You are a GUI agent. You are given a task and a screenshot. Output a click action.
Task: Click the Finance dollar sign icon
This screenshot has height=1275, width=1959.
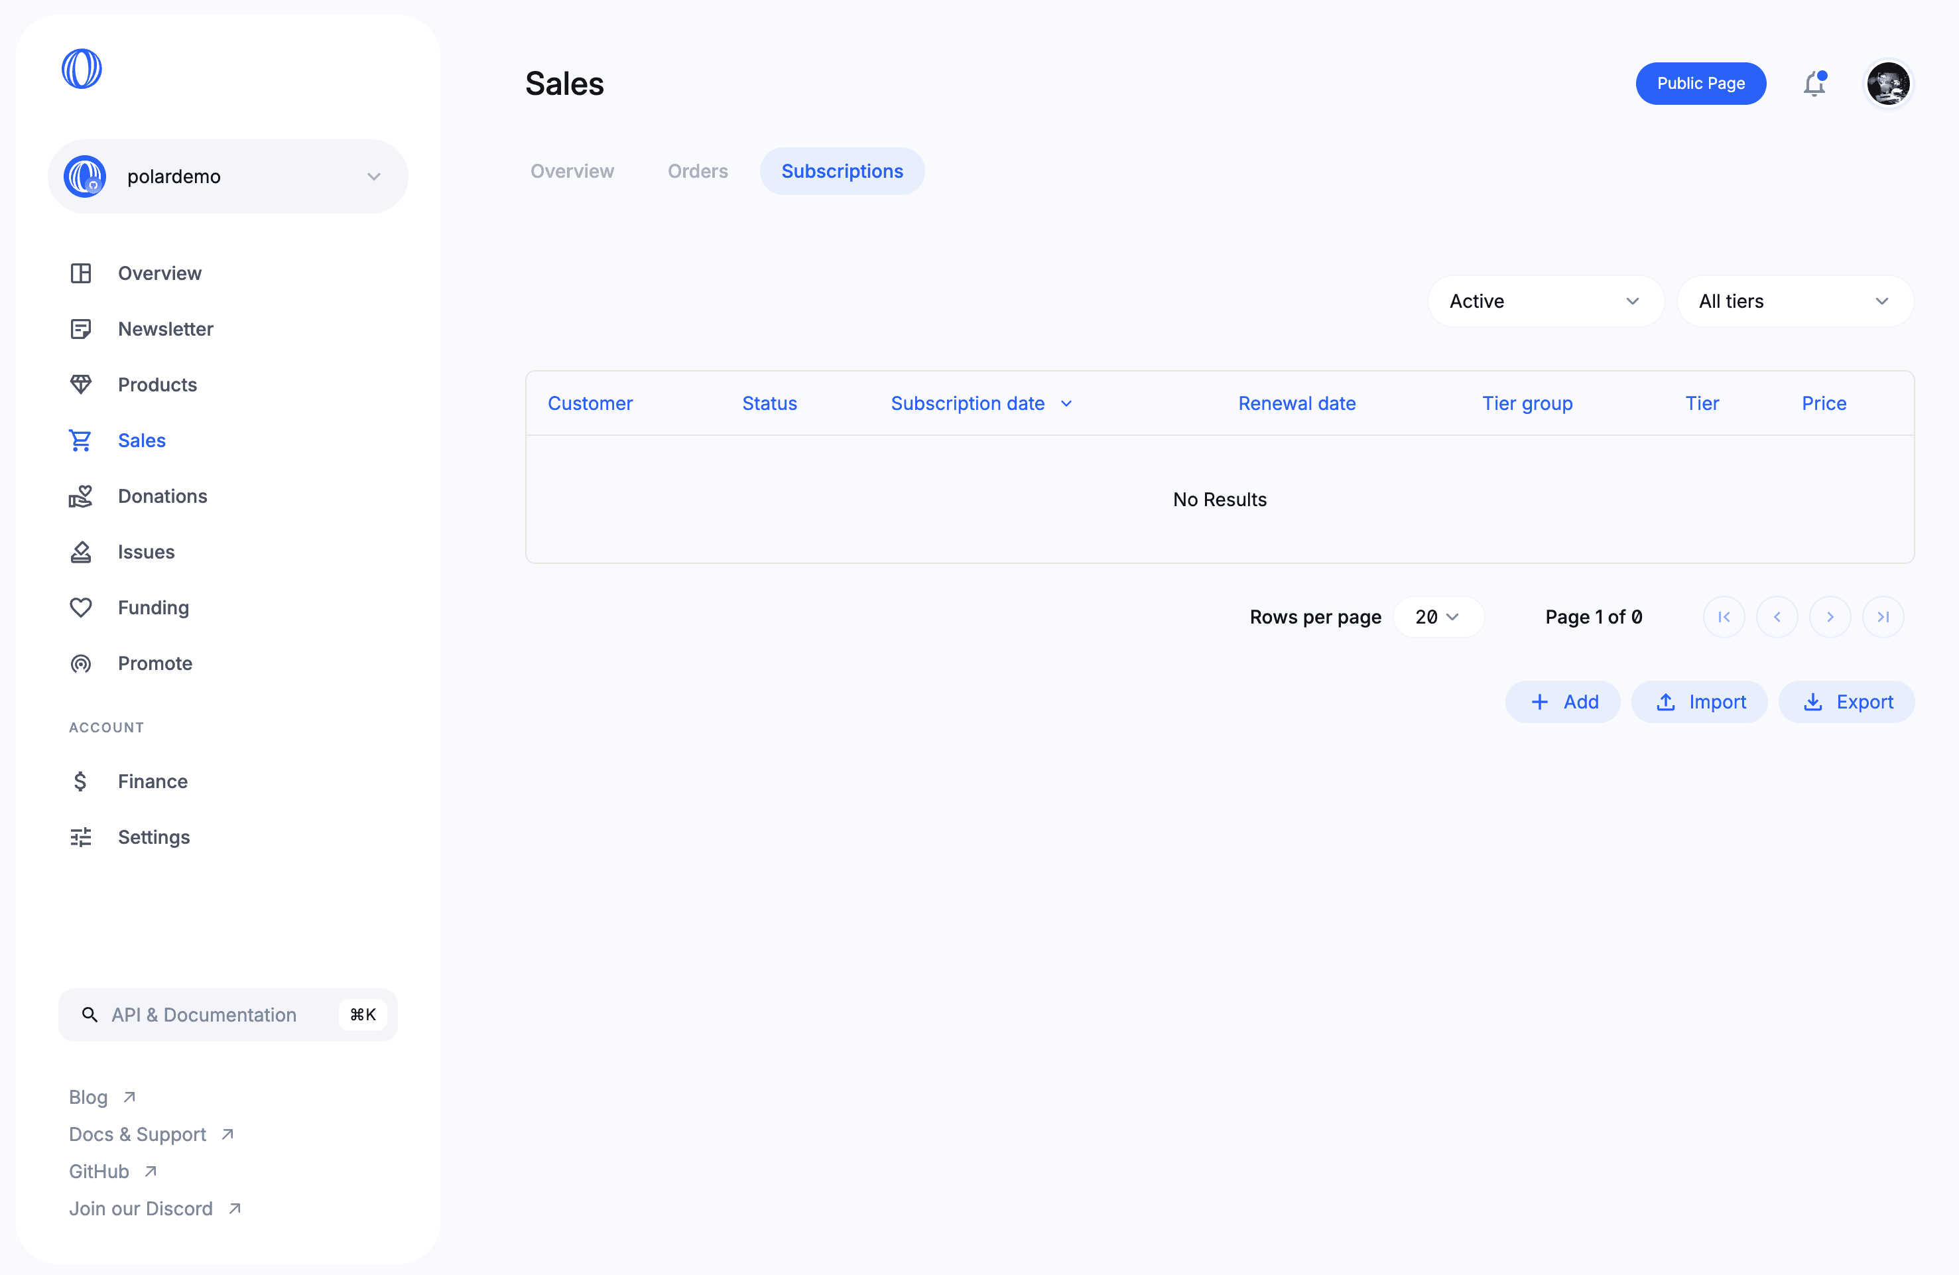coord(81,781)
